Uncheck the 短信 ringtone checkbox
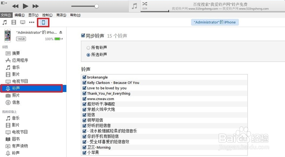 point(84,115)
